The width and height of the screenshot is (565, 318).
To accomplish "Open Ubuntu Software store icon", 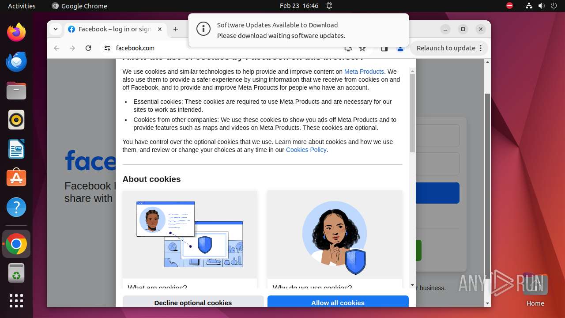I will coord(16,178).
